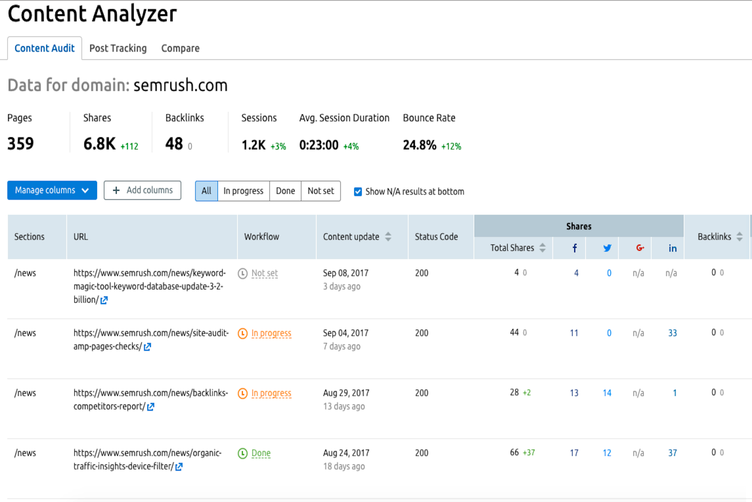Viewport: 752px width, 502px height.
Task: Filter workflow by In progress
Action: coord(243,191)
